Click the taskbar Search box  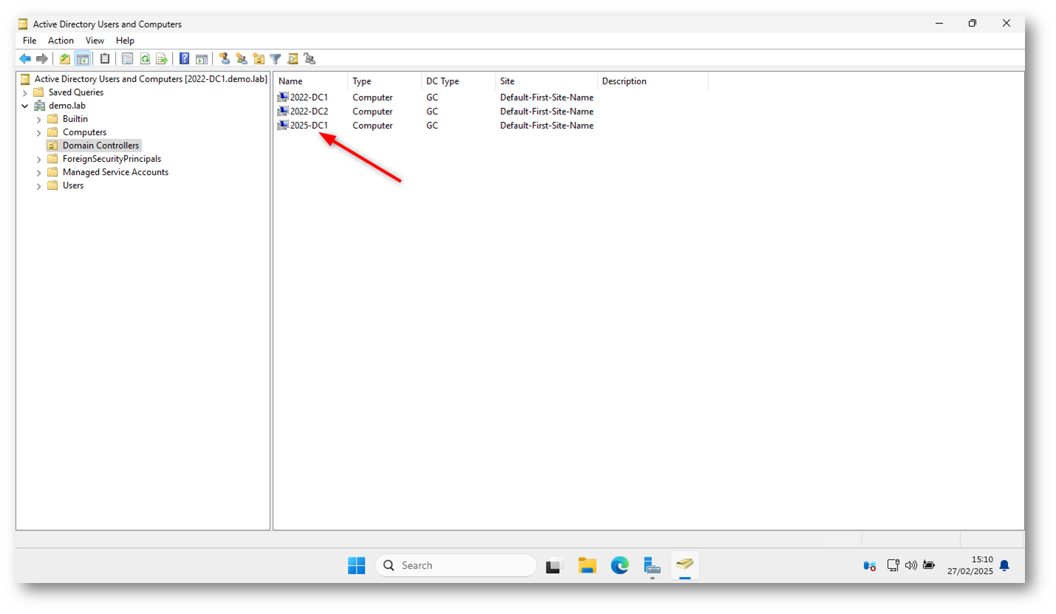[456, 565]
